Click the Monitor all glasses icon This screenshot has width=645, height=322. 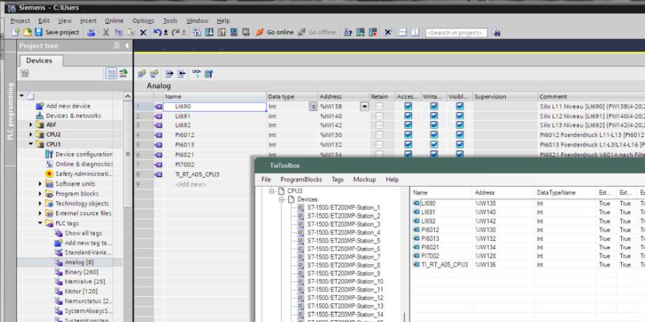(x=196, y=73)
